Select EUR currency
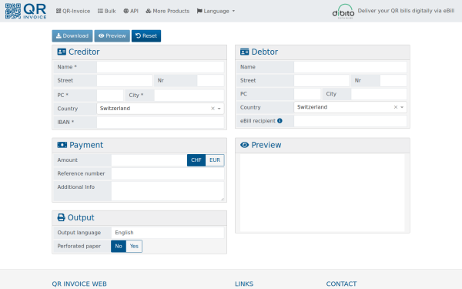 coord(215,160)
